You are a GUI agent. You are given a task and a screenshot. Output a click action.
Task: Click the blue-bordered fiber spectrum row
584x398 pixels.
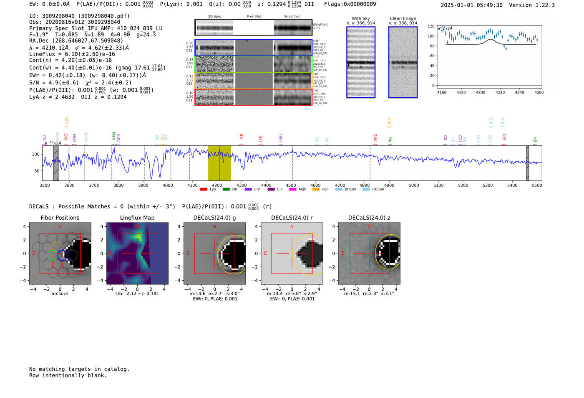coord(253,48)
